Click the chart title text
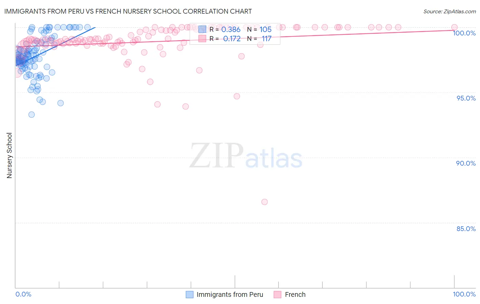 (128, 11)
